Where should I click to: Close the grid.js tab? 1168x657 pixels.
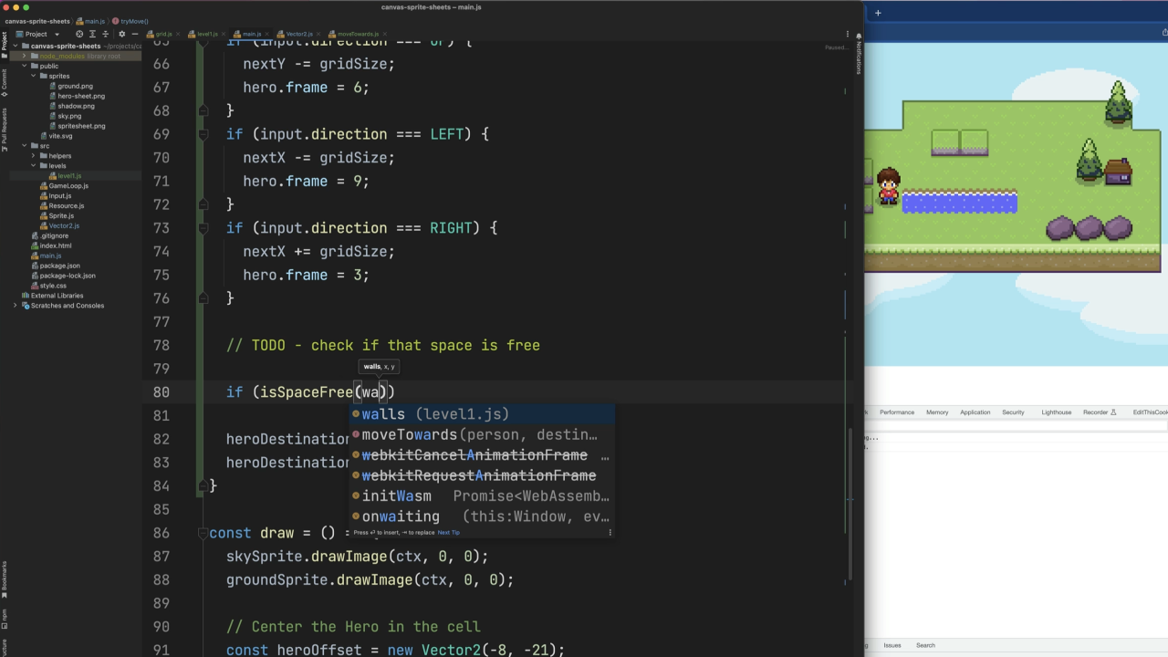(x=178, y=34)
